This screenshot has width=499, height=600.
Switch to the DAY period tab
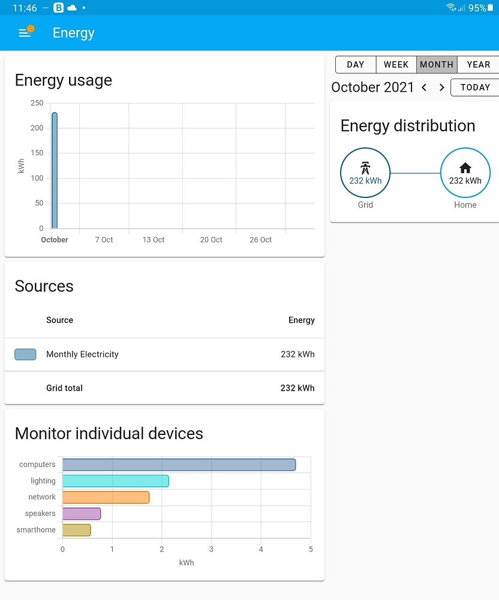tap(356, 65)
